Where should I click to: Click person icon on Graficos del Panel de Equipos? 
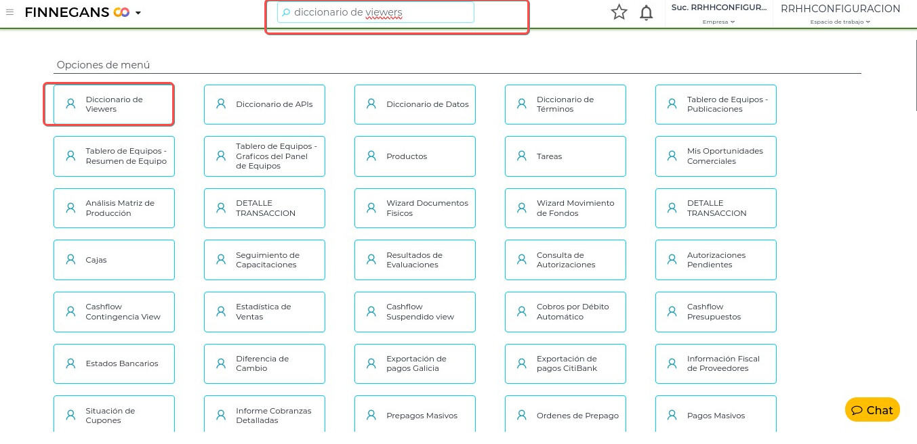pyautogui.click(x=221, y=156)
